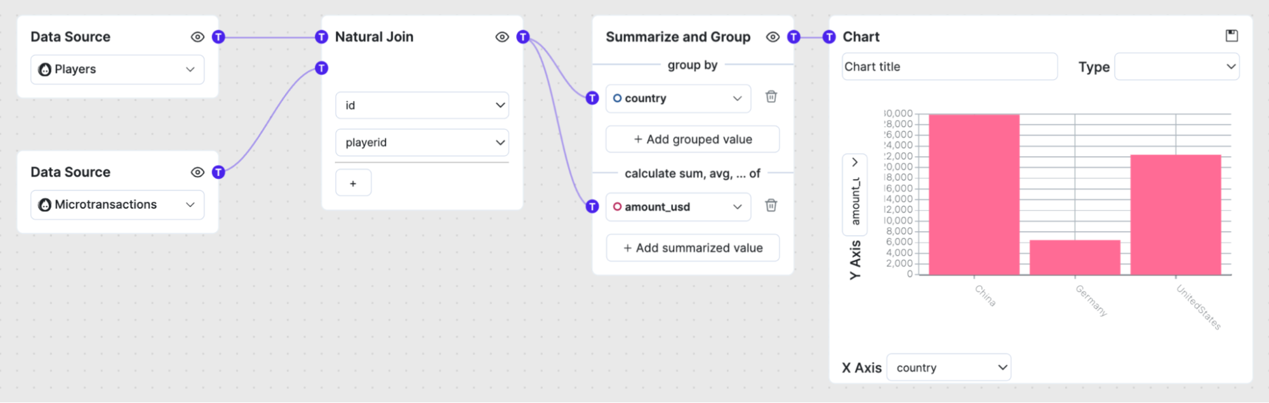This screenshot has width=1269, height=403.
Task: Click Add summarized value button
Action: click(x=693, y=248)
